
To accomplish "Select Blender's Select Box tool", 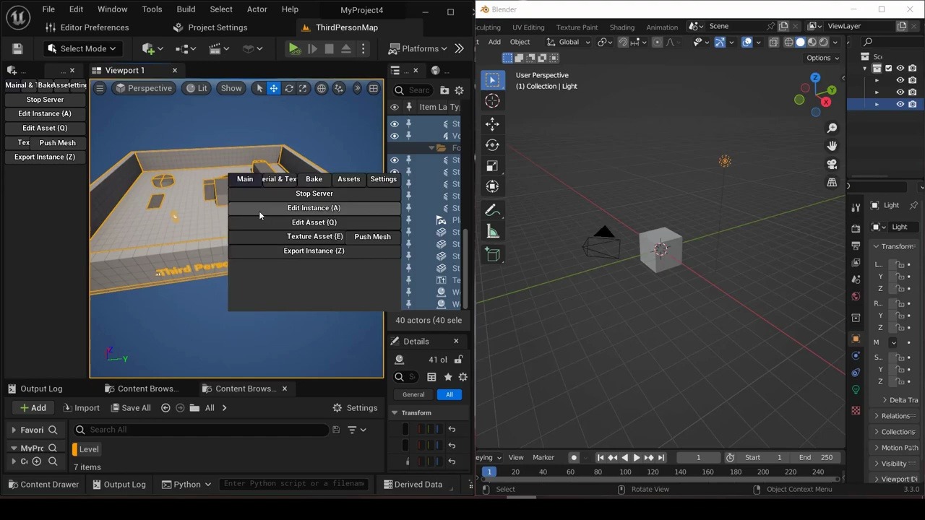I will [x=492, y=79].
